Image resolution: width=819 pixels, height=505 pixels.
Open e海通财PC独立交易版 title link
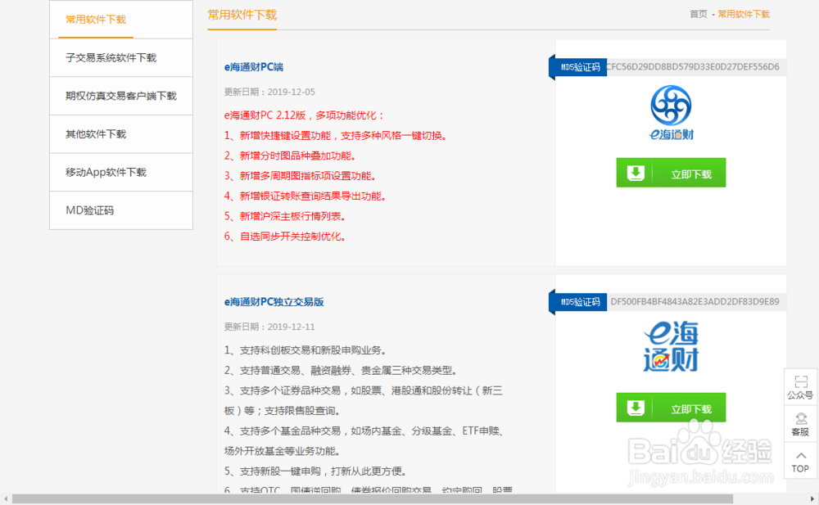(274, 302)
